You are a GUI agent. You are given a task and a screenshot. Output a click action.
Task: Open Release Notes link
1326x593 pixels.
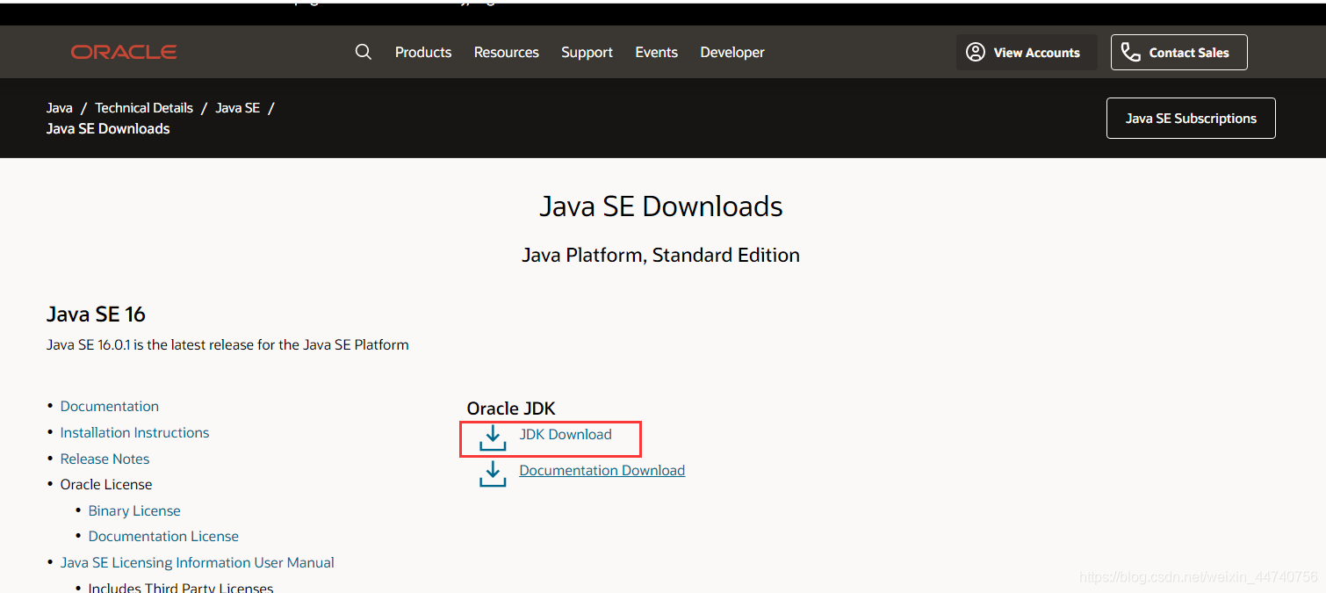(x=104, y=459)
